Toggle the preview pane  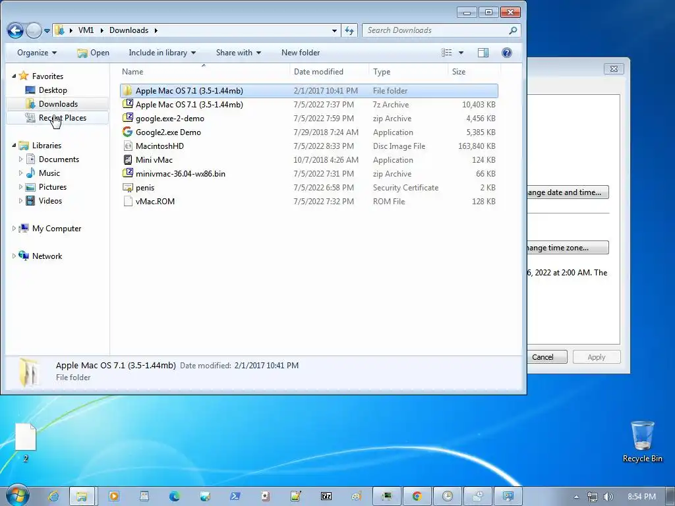click(483, 53)
